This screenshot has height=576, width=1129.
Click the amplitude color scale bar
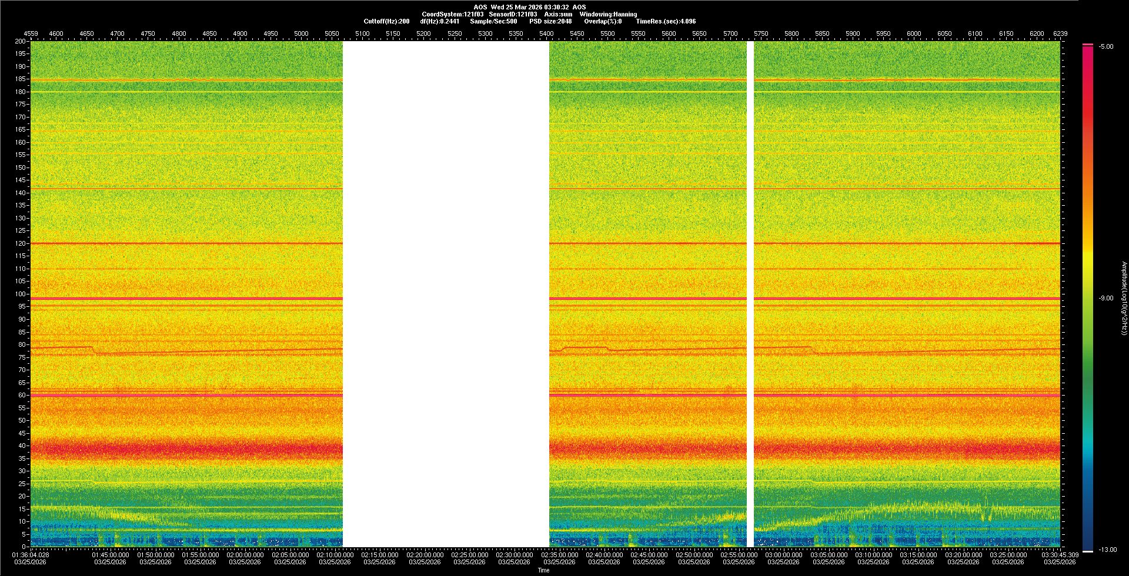point(1087,297)
